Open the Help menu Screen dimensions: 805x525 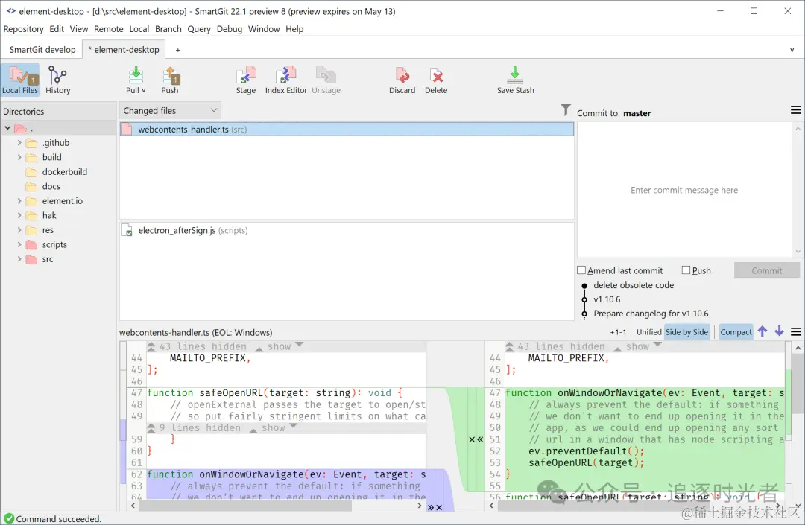click(x=294, y=29)
